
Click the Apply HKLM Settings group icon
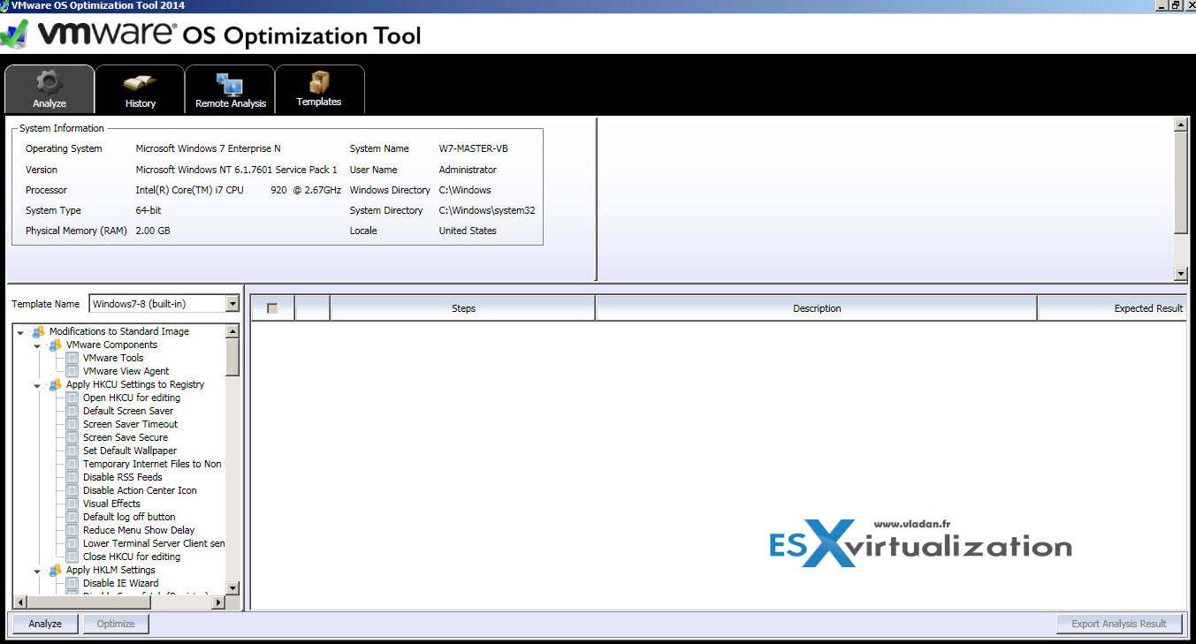(56, 570)
